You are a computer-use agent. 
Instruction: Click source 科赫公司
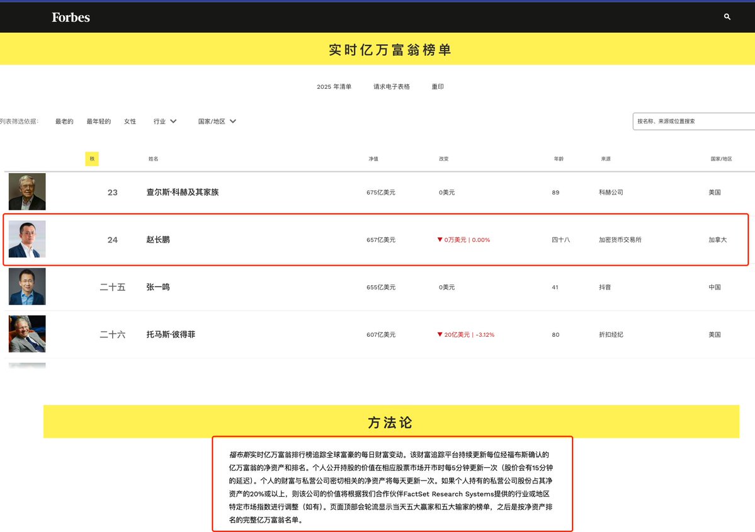pos(611,193)
